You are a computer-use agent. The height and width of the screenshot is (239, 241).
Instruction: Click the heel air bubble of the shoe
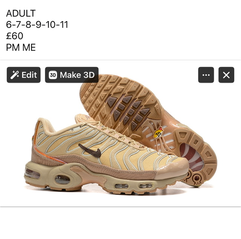point(32,173)
